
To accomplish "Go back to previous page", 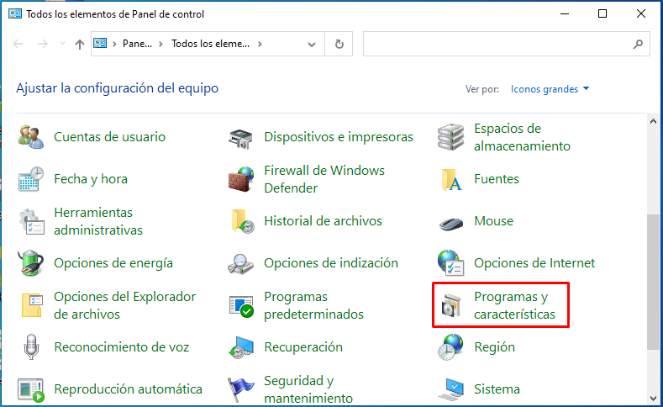I will [x=18, y=44].
